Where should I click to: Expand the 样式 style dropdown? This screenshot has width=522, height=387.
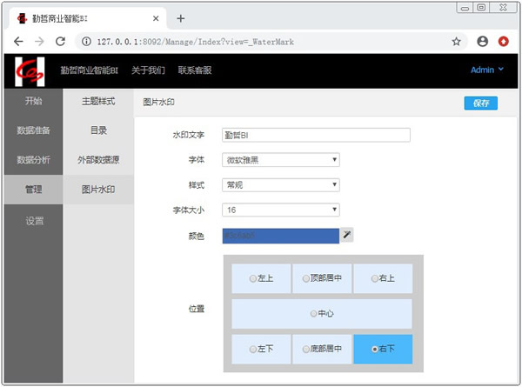[281, 185]
